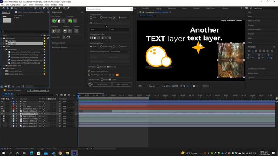Click the last fitting & sizes offset icon

point(110,38)
